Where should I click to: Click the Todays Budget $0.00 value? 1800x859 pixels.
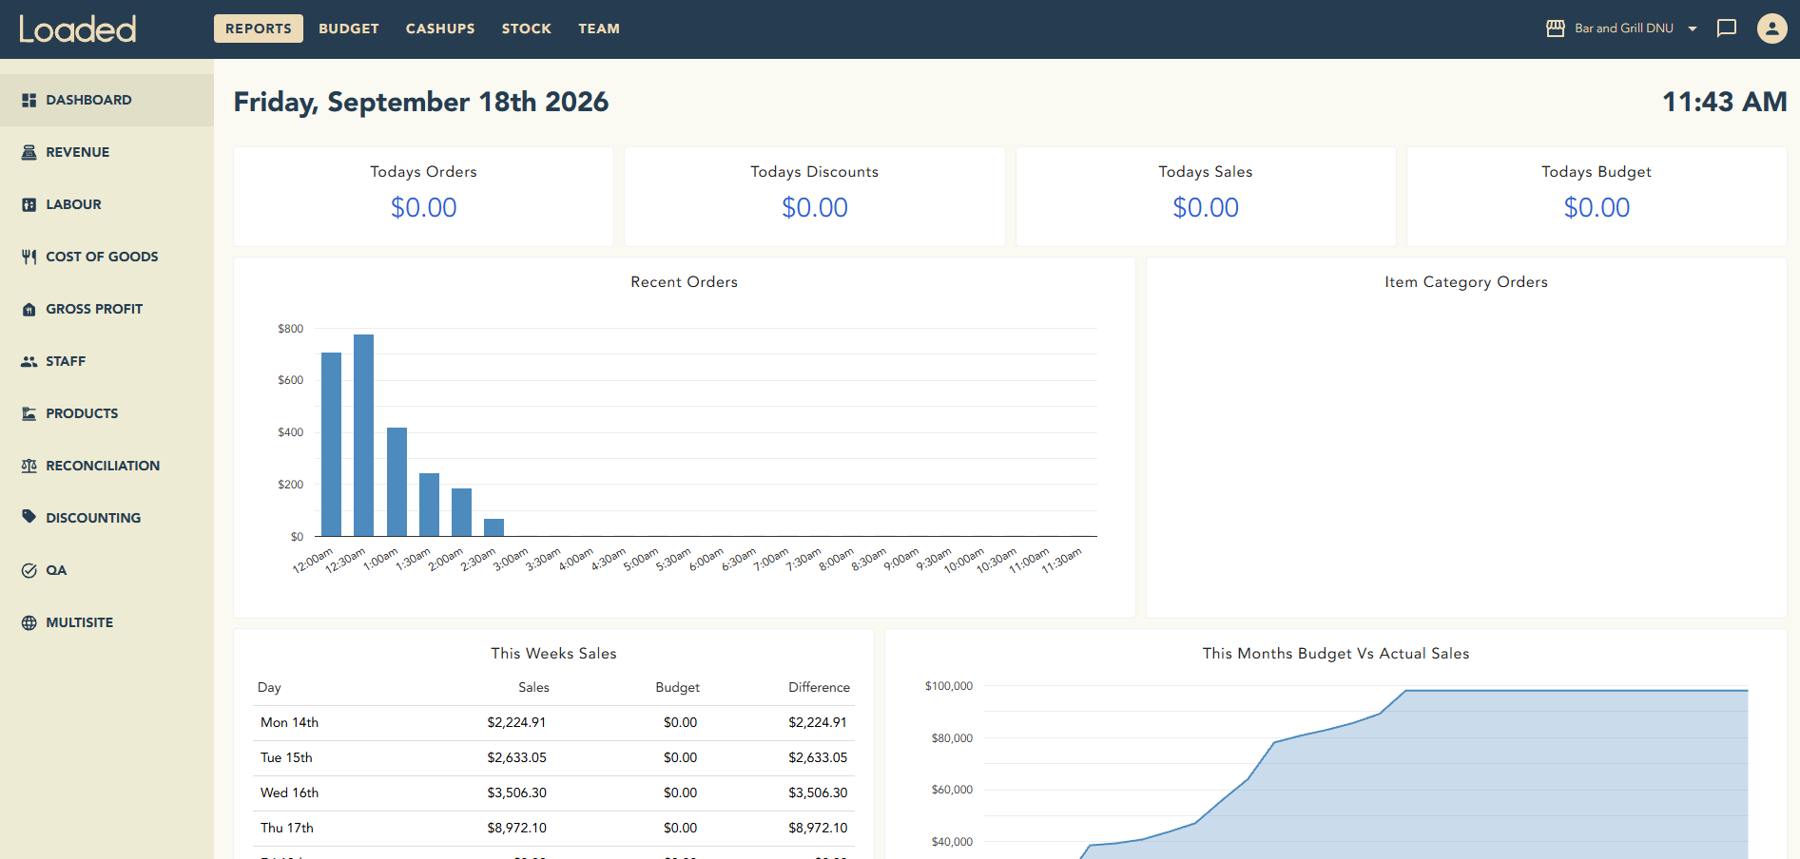point(1597,207)
